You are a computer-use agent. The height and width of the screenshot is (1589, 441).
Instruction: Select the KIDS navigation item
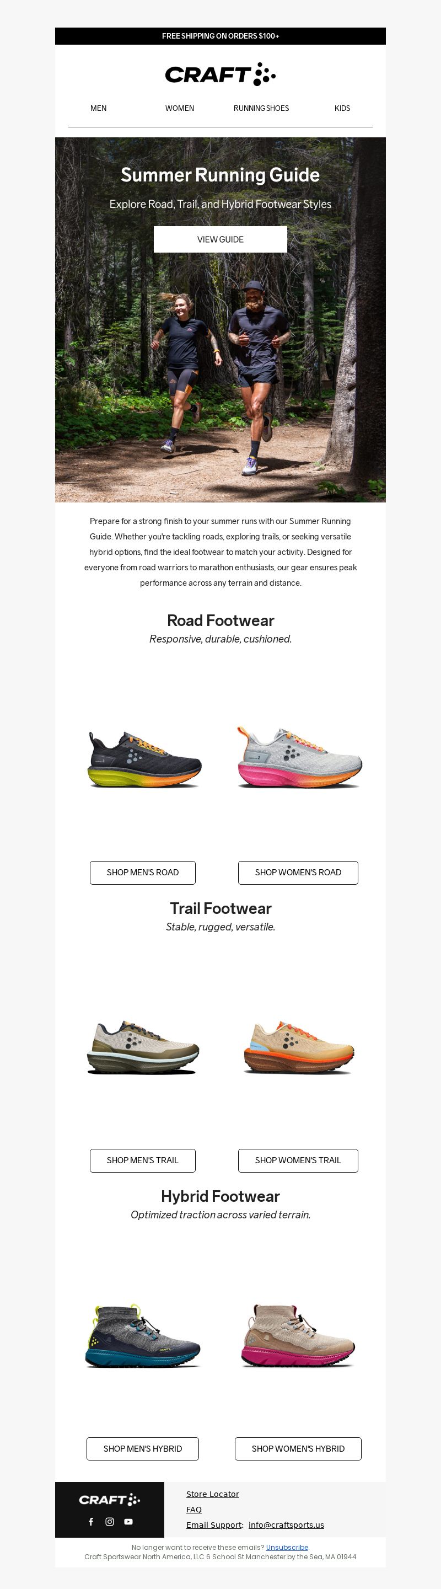point(342,108)
